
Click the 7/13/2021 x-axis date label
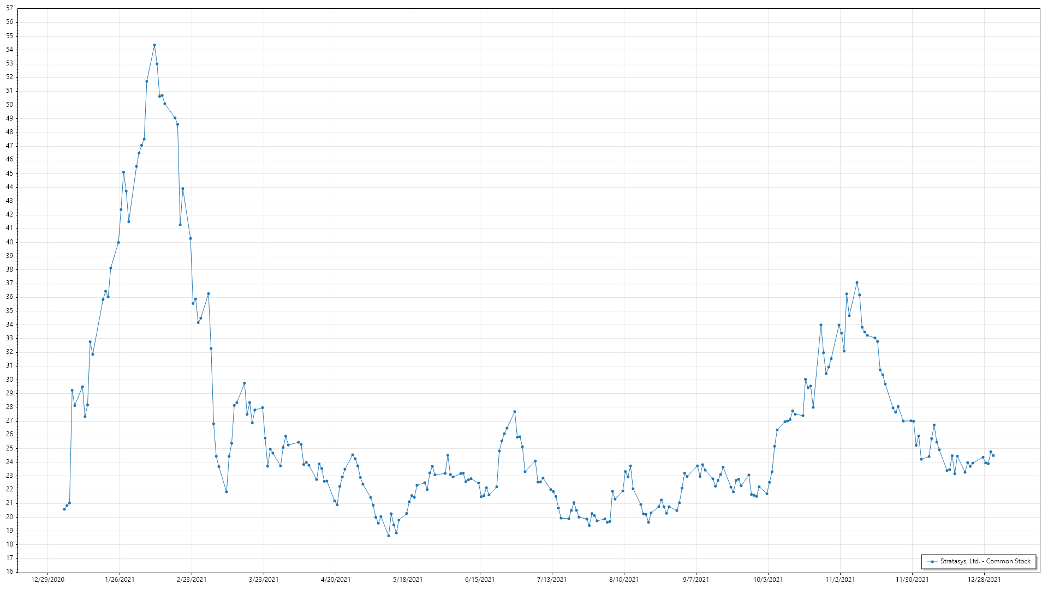pyautogui.click(x=552, y=579)
